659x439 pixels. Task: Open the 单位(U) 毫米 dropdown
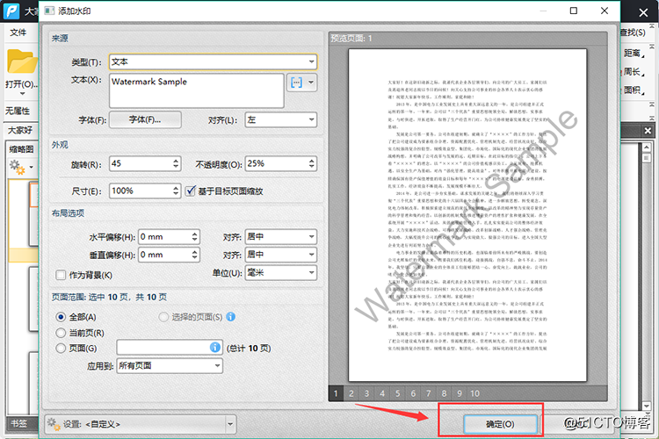click(281, 273)
